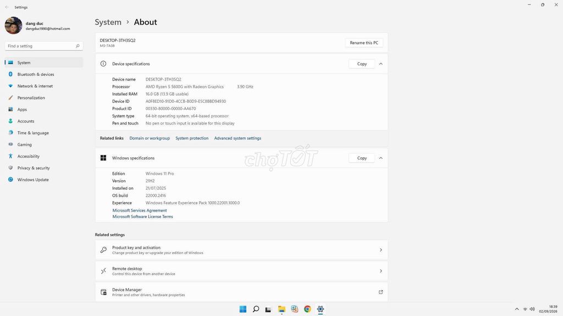Click the Windows Update sync icon
The width and height of the screenshot is (563, 316).
click(10, 179)
